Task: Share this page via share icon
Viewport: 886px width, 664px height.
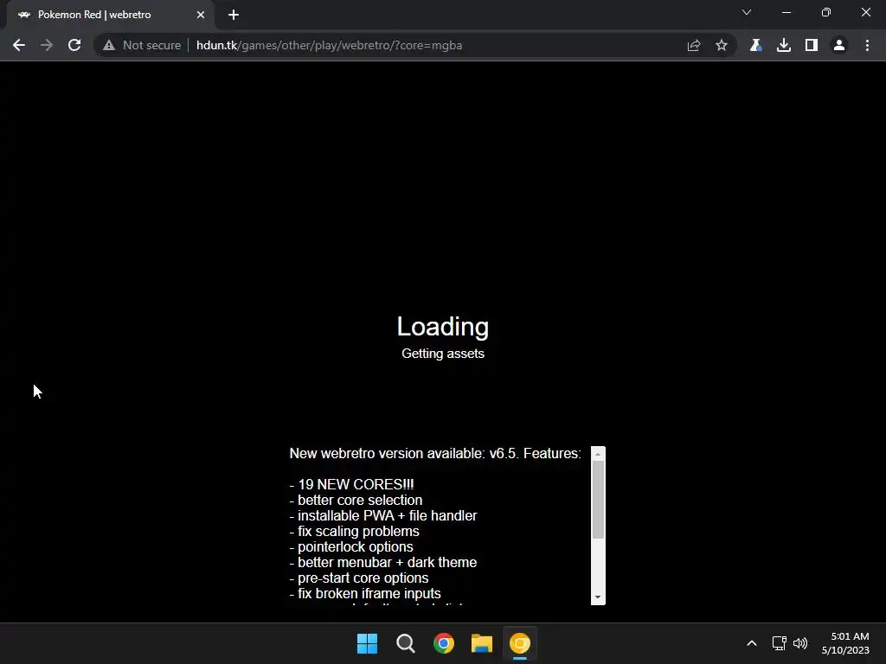Action: tap(694, 45)
